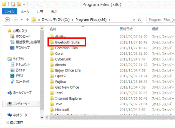Viewport: 175px width, 128px height.
Task: Click the directx folder icon
Action: point(52,65)
